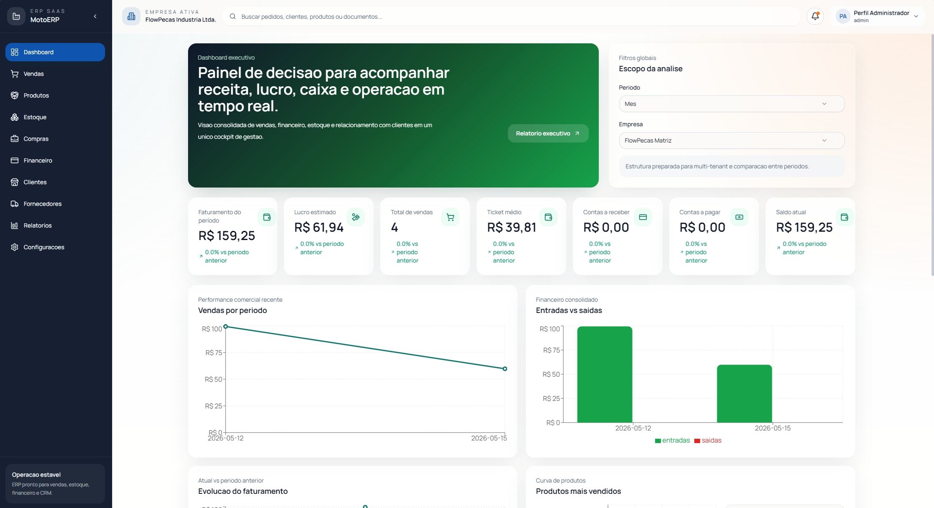The width and height of the screenshot is (934, 508).
Task: Click the Financeiro card icon in sidebar
Action: click(15, 160)
